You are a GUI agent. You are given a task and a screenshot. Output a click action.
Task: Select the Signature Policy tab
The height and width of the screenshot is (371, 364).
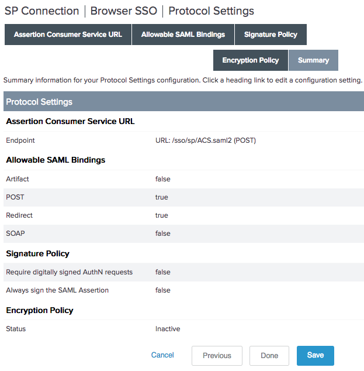tap(271, 35)
